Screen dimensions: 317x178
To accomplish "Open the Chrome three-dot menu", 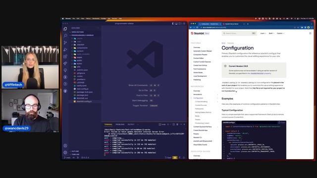I will coord(312,28).
